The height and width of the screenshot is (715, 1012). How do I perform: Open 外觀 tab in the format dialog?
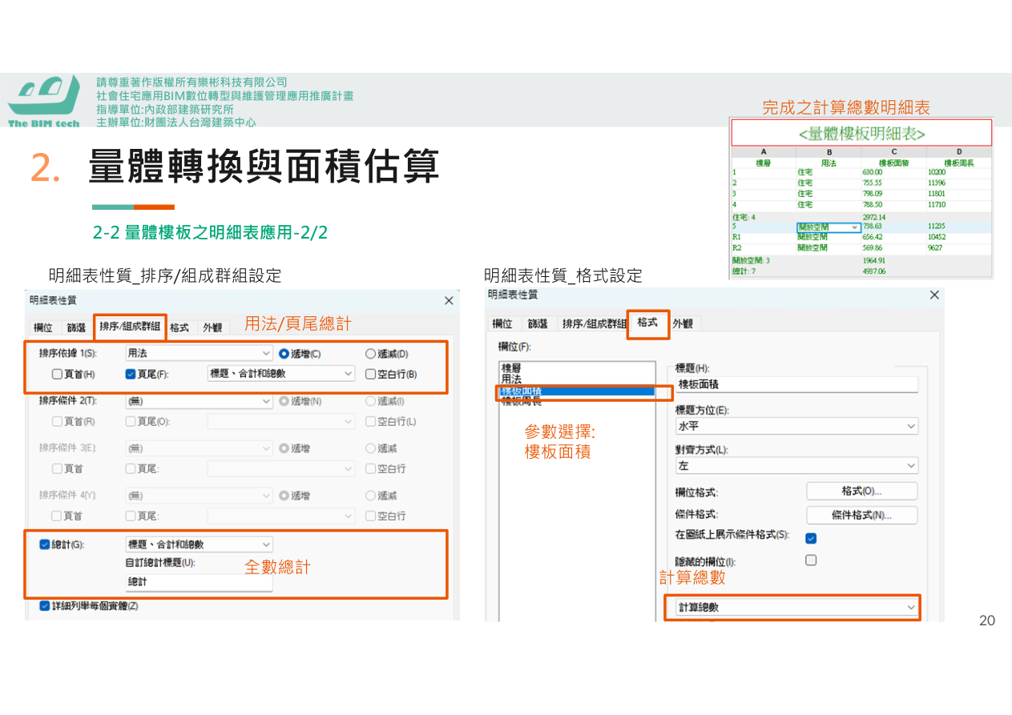click(685, 323)
